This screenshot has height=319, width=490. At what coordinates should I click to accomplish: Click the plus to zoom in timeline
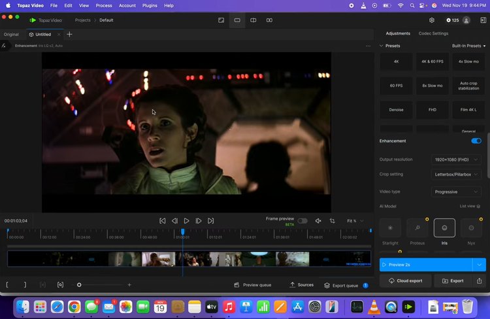129,284
